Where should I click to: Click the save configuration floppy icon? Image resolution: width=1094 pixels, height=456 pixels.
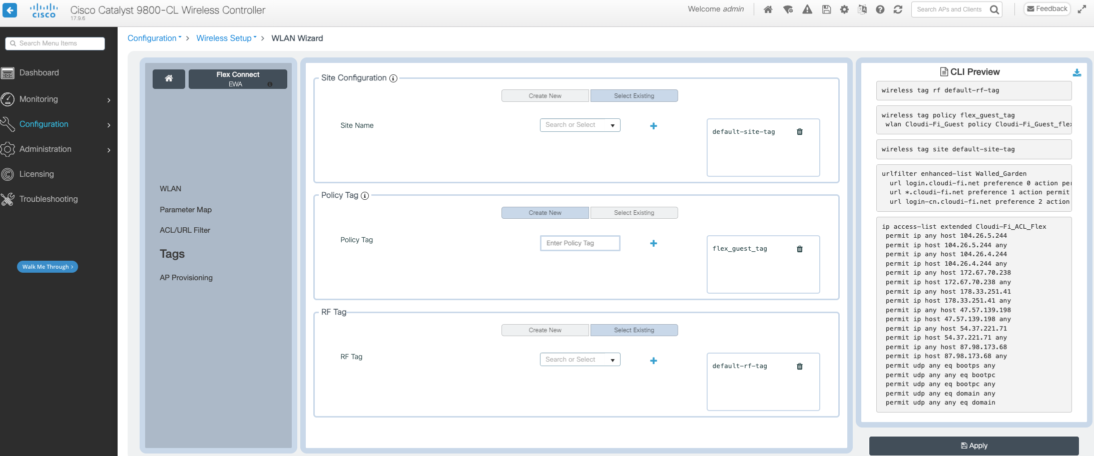click(x=826, y=9)
